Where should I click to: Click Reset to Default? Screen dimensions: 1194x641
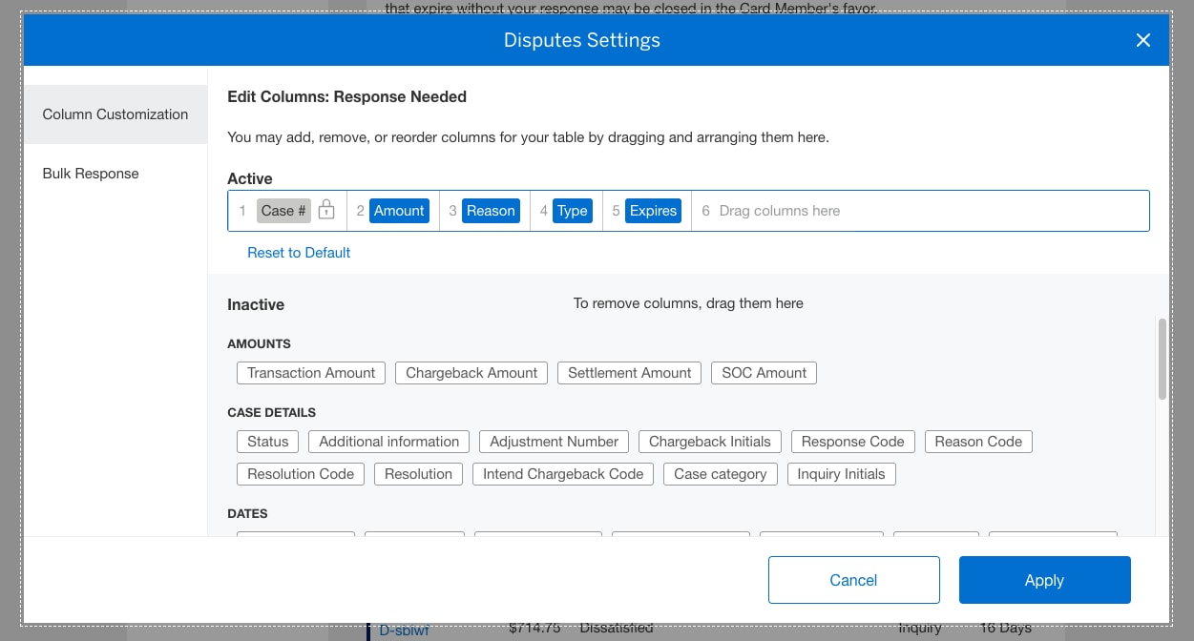(299, 253)
